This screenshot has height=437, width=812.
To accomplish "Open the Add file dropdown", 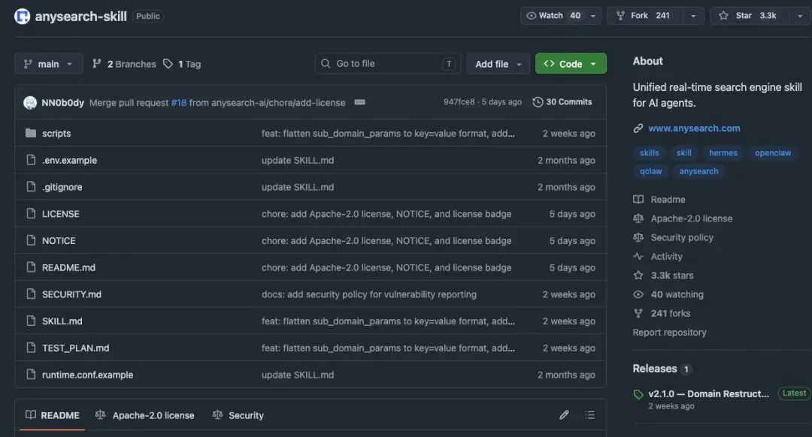I will tap(498, 64).
